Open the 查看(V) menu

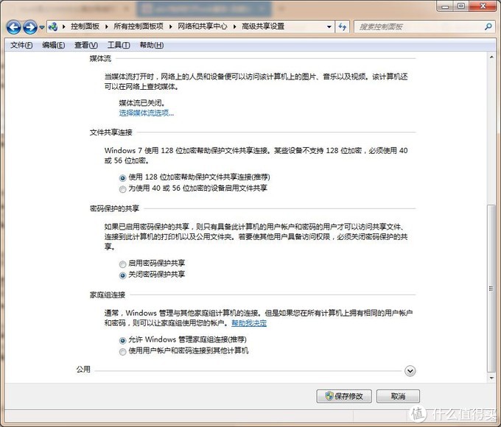coord(86,45)
